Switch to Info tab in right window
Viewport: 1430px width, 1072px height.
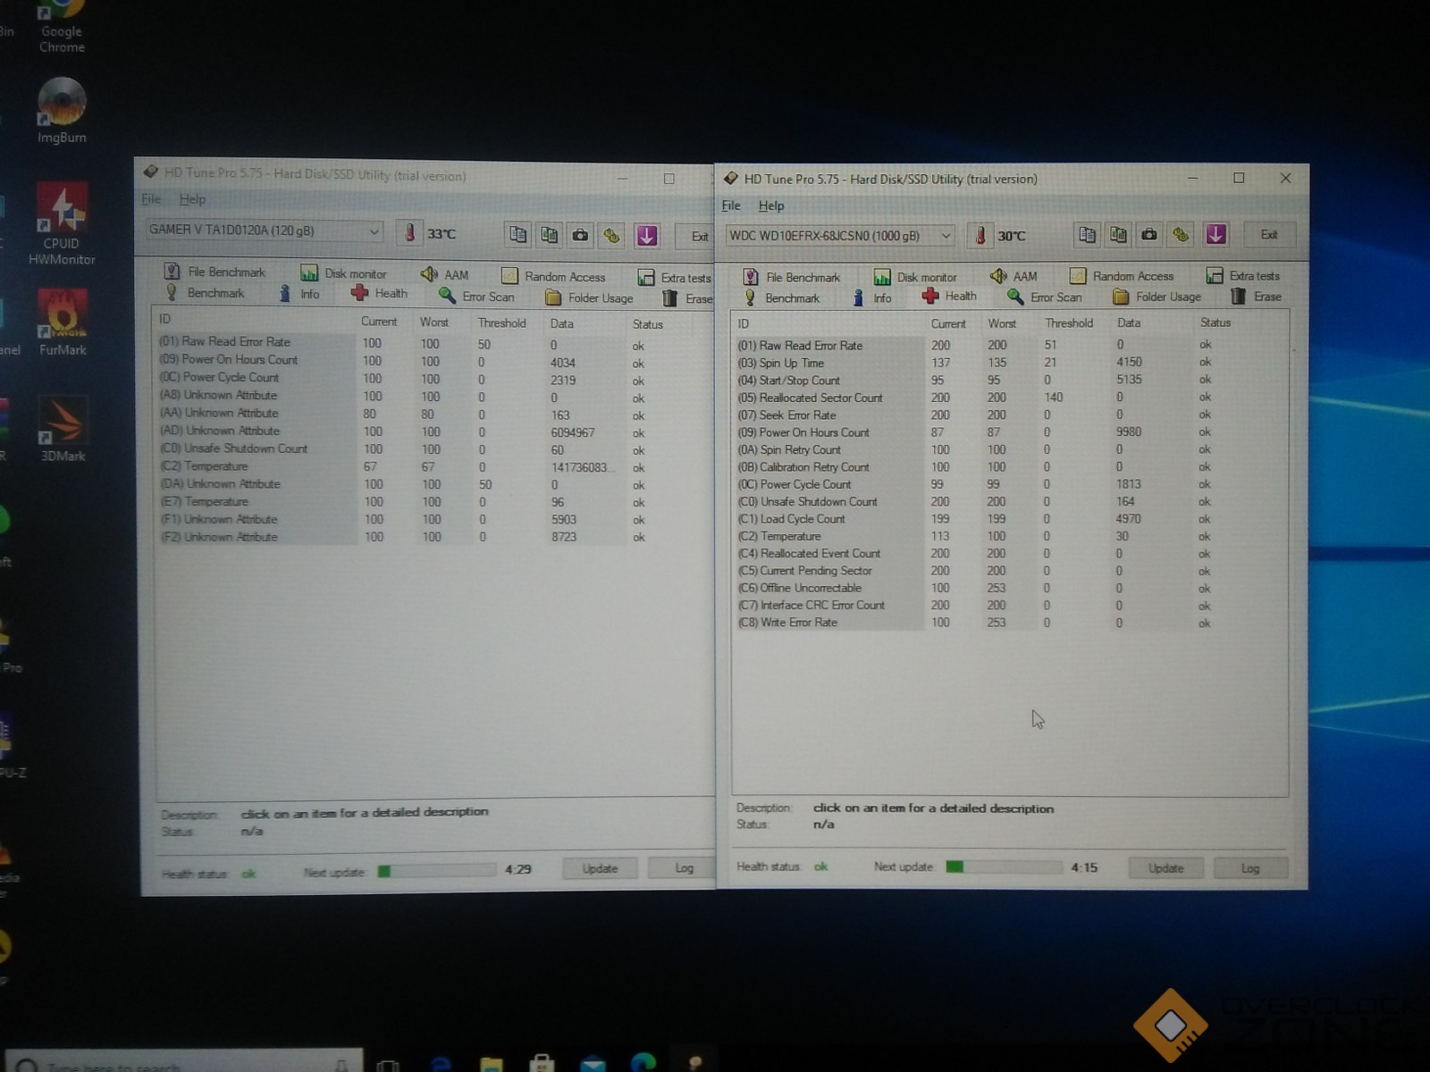pyautogui.click(x=872, y=297)
